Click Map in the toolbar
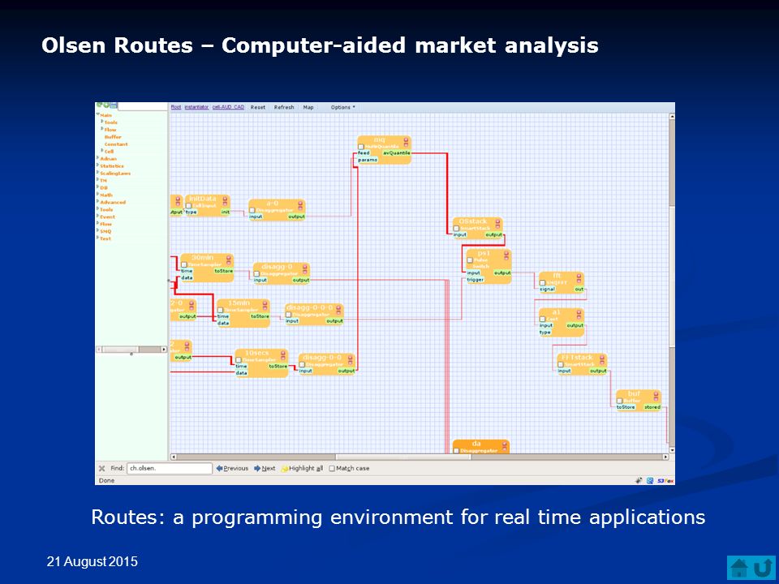Viewport: 779px width, 584px height. click(x=308, y=107)
